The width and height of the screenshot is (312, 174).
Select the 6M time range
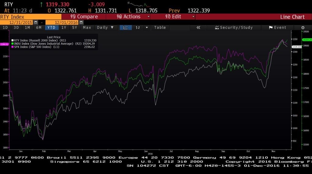[39, 28]
